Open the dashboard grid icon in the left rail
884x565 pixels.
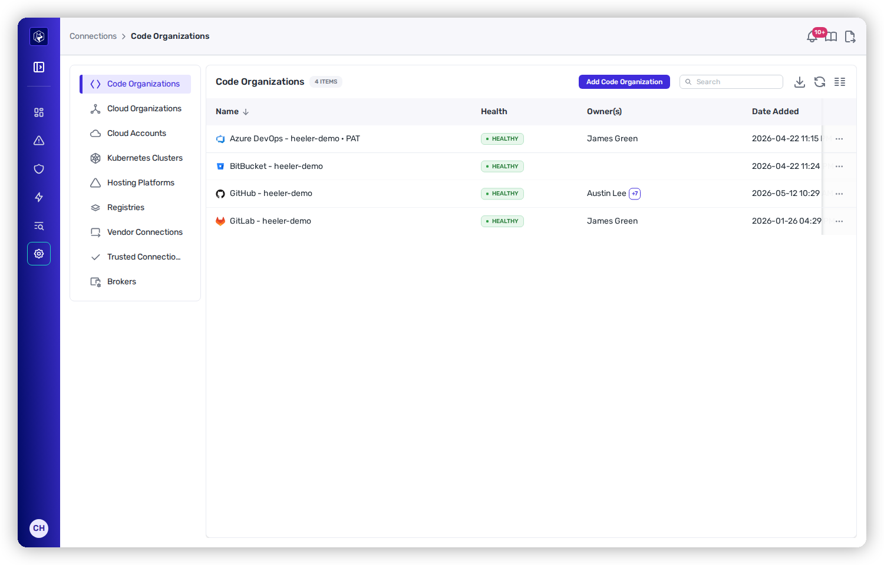coord(39,112)
